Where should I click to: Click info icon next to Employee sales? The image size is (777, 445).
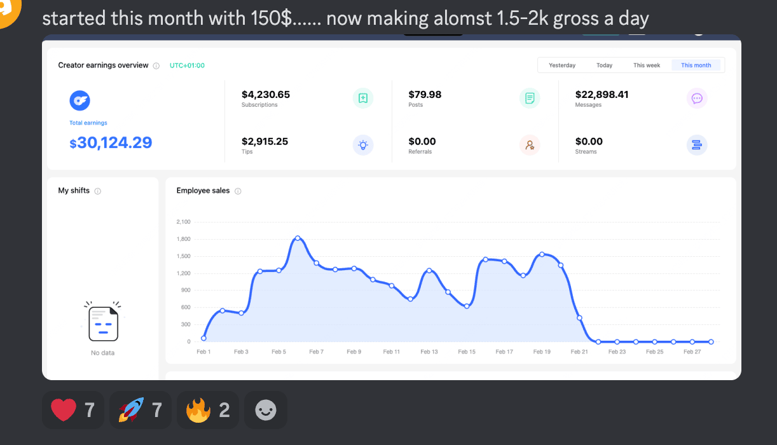[238, 191]
